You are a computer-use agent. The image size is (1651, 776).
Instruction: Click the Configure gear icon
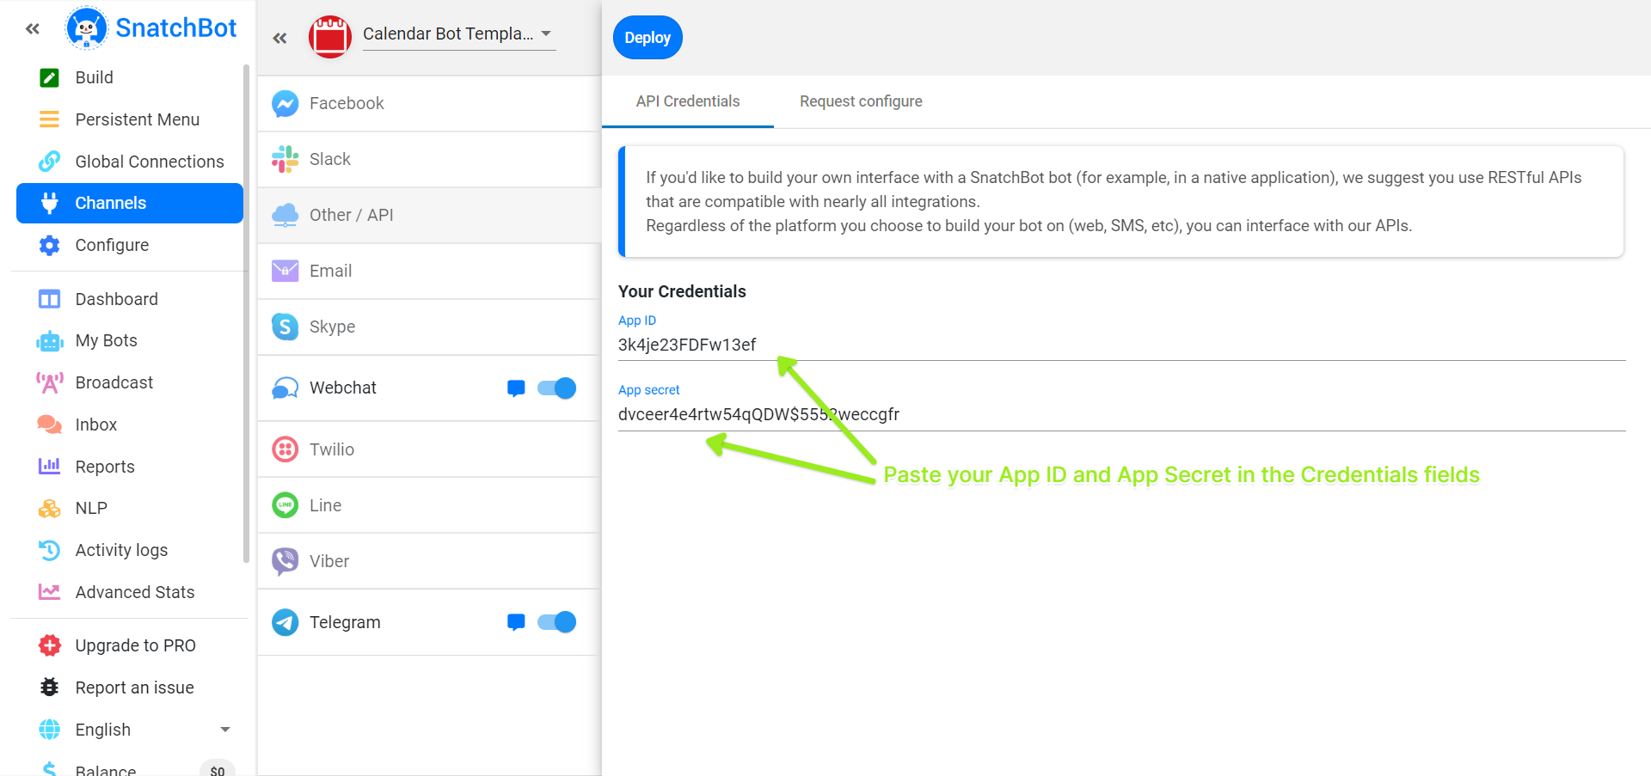tap(50, 245)
